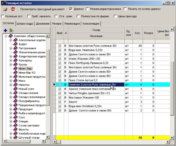Click the book icon beside Новый узел

click(16, 89)
